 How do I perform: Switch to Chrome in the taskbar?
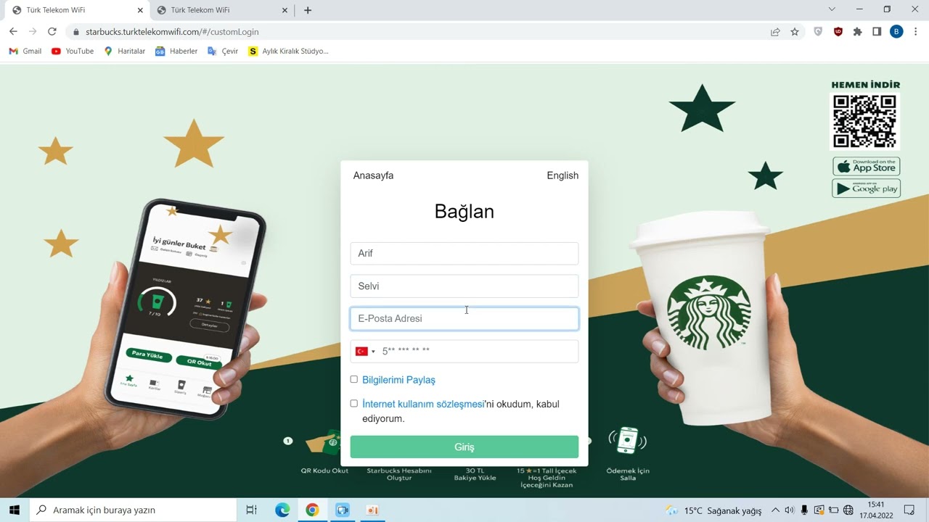[x=312, y=510]
